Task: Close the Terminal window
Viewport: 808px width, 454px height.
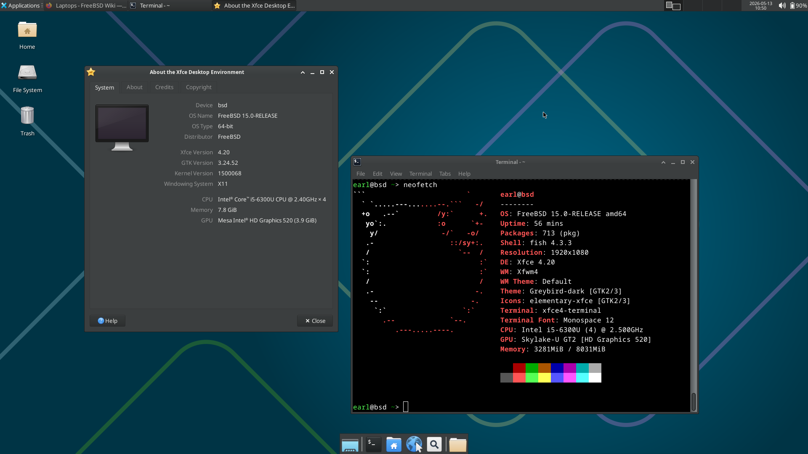Action: (692, 162)
